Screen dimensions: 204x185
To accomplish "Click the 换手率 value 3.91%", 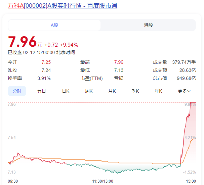I will (x=44, y=78).
